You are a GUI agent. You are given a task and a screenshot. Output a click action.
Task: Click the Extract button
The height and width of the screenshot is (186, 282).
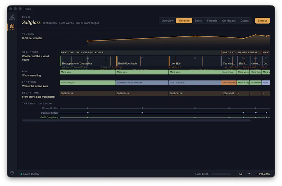click(x=262, y=21)
